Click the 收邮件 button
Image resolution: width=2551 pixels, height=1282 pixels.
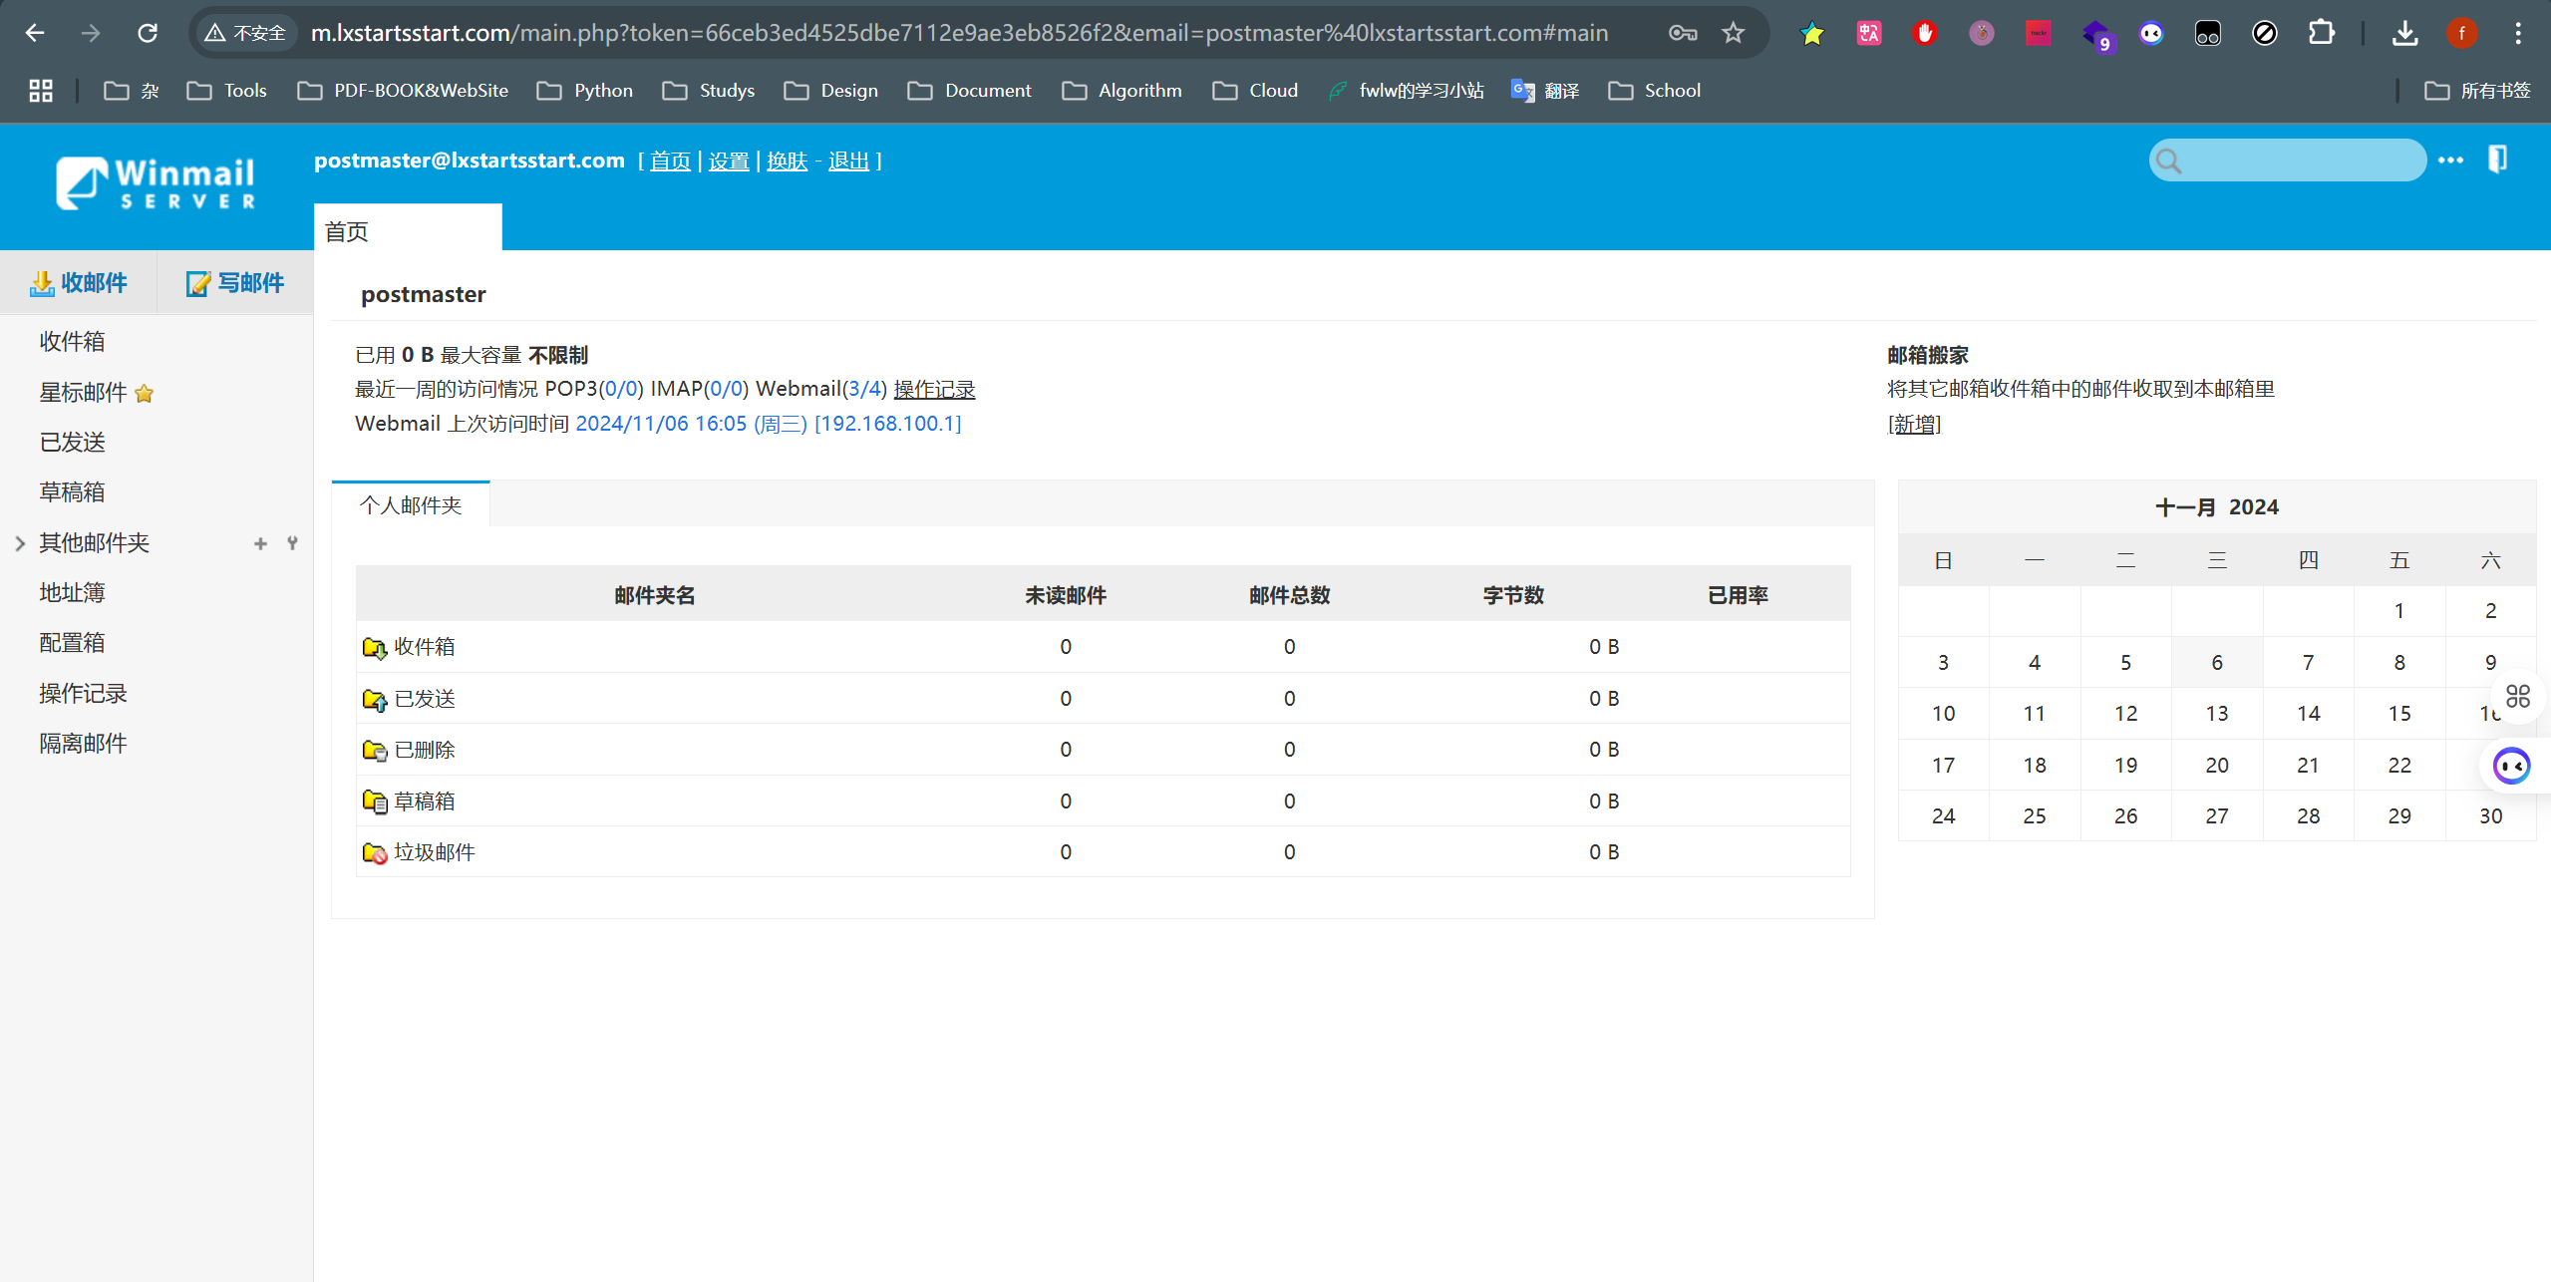tap(79, 283)
